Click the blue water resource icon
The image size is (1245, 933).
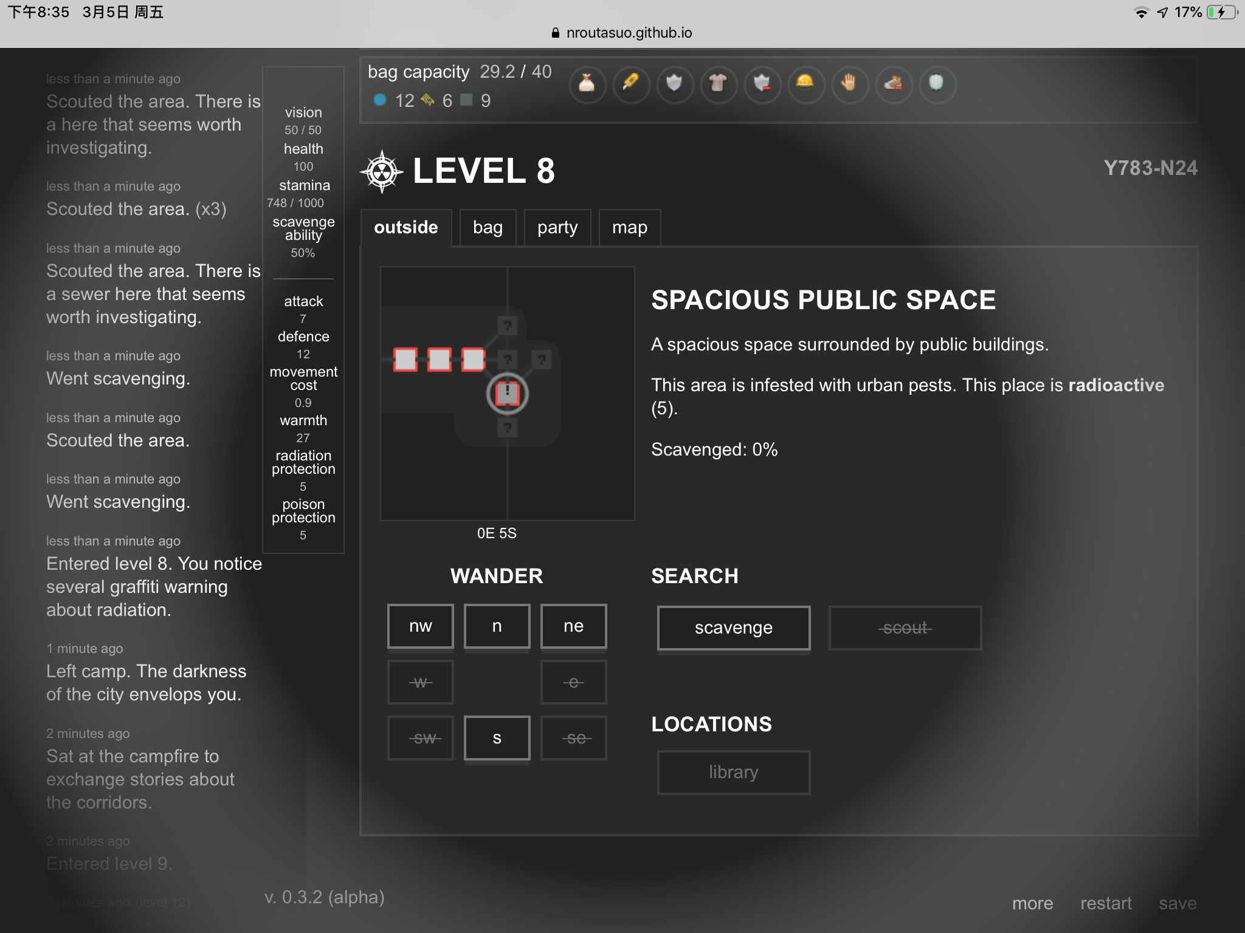pos(381,100)
